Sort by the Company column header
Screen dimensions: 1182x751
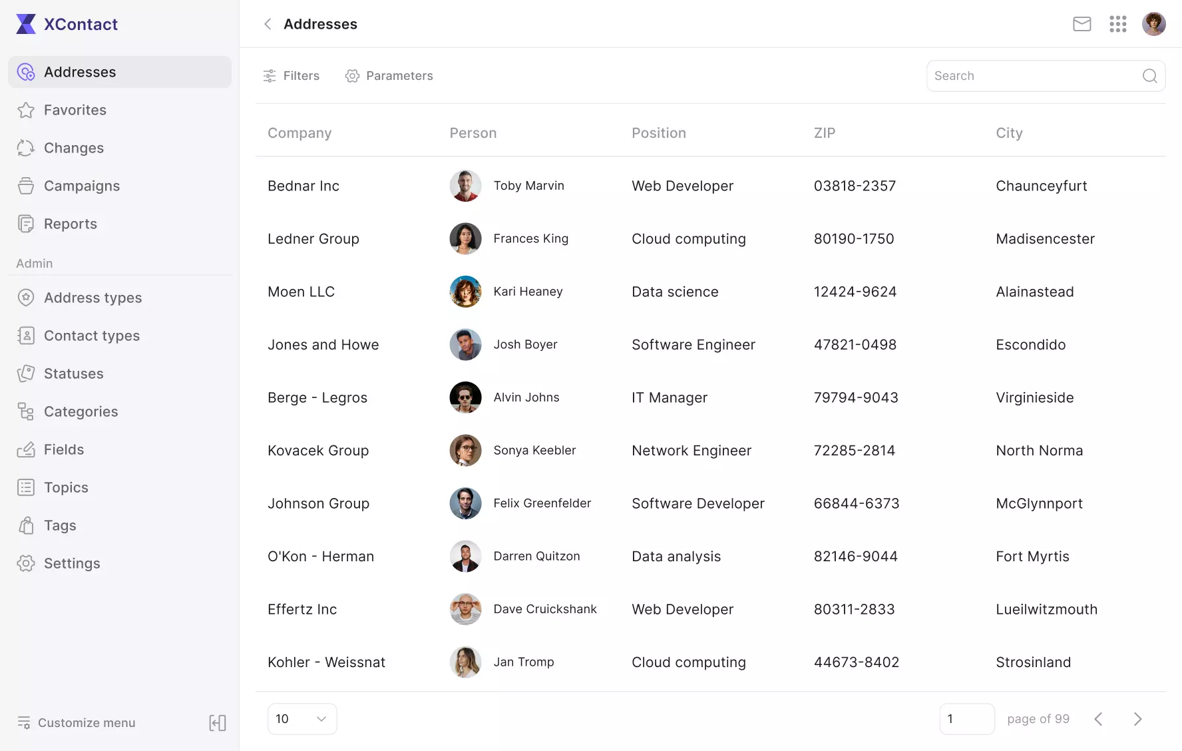299,133
